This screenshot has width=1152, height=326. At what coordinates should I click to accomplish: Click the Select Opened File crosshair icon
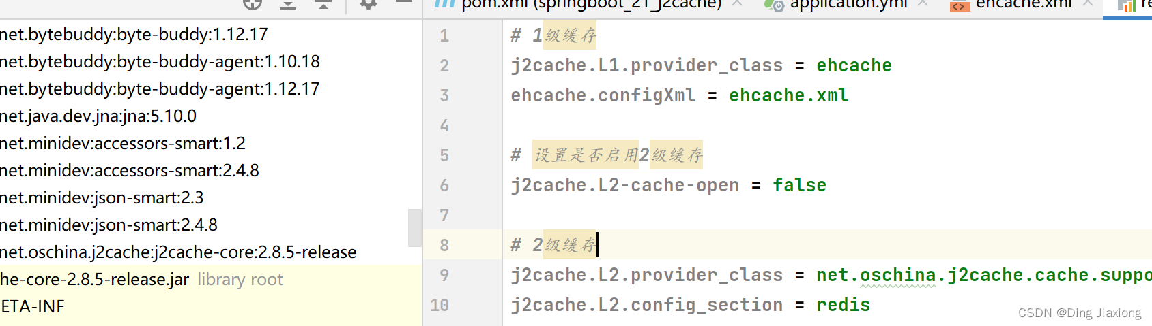click(253, 3)
